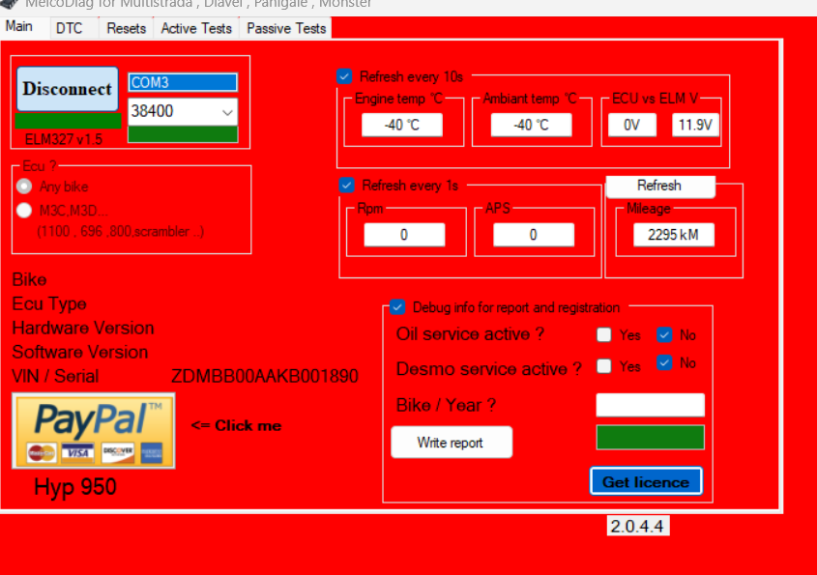This screenshot has width=817, height=575.
Task: Uncheck Debug info for report checkbox
Action: tap(397, 307)
